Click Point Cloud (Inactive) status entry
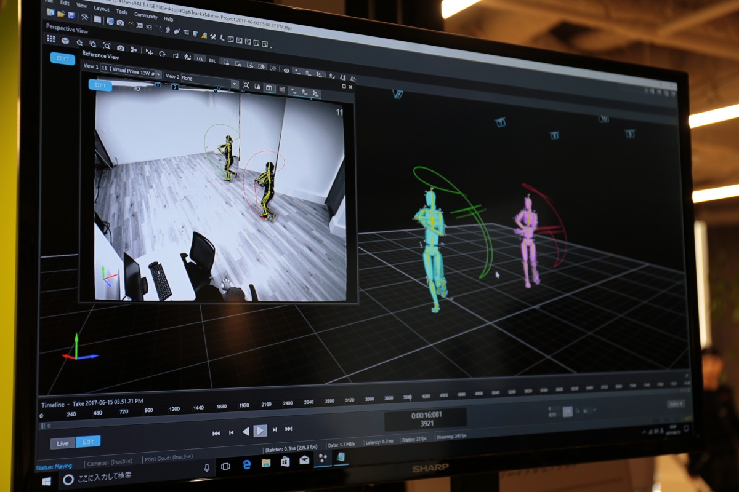The image size is (739, 492). tap(168, 458)
